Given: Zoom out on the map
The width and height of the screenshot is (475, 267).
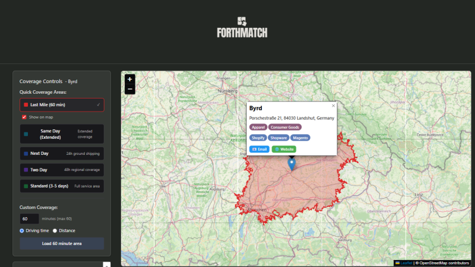Looking at the screenshot, I should 129,89.
